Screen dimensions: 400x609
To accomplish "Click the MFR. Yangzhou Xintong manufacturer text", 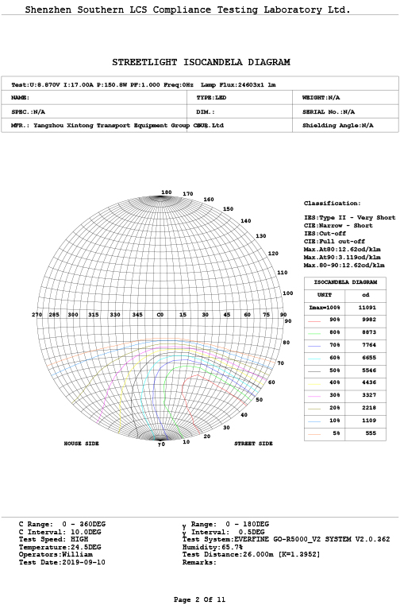I will [117, 126].
